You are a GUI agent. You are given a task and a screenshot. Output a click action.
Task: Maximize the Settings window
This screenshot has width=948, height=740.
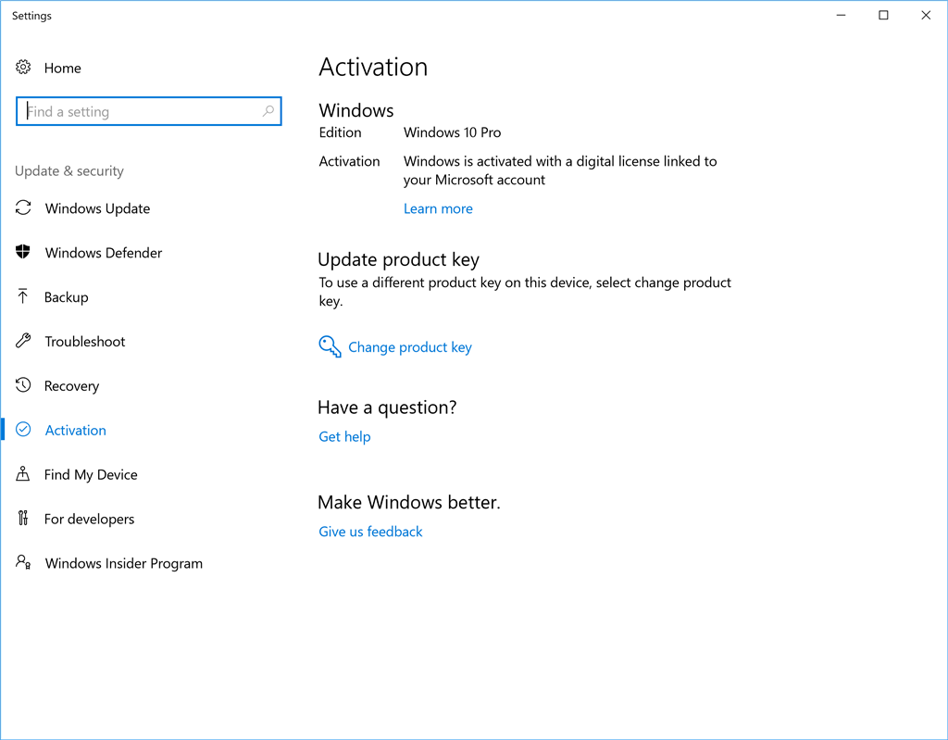click(x=883, y=15)
